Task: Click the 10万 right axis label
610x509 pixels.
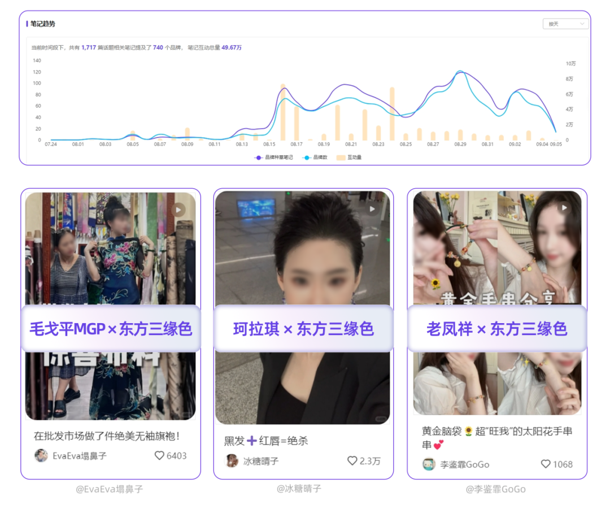Action: point(570,63)
